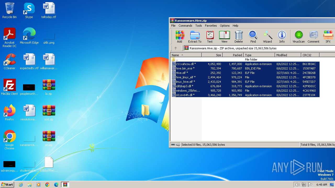Image resolution: width=335 pixels, height=188 pixels.
Task: Select the CCleaner desktop shortcut
Action: pyautogui.click(x=9, y=62)
